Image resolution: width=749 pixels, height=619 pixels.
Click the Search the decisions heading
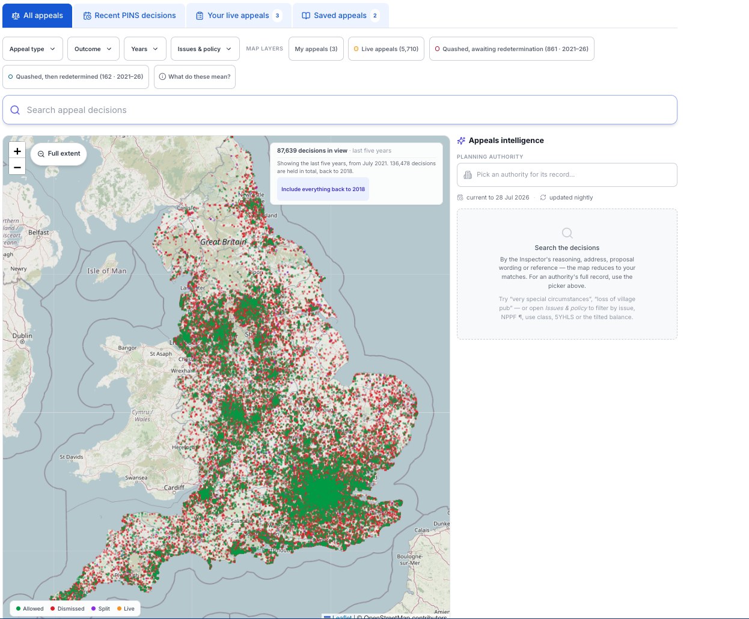567,248
